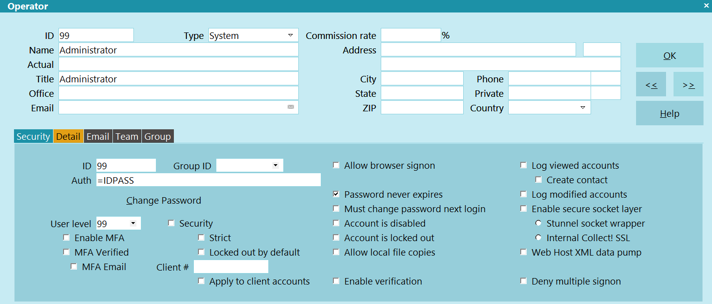Select Stunnel socket wrapper radio button

point(539,223)
